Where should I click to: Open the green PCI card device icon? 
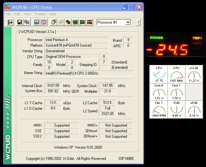82,22
